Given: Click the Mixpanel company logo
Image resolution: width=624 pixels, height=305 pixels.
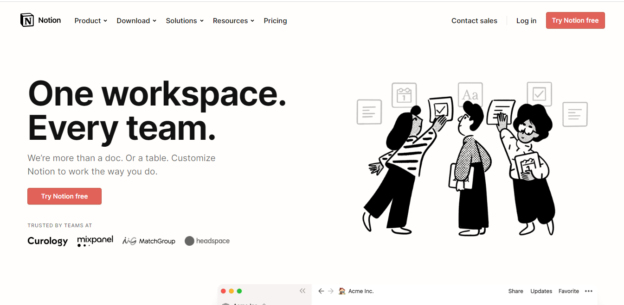Looking at the screenshot, I should (95, 241).
